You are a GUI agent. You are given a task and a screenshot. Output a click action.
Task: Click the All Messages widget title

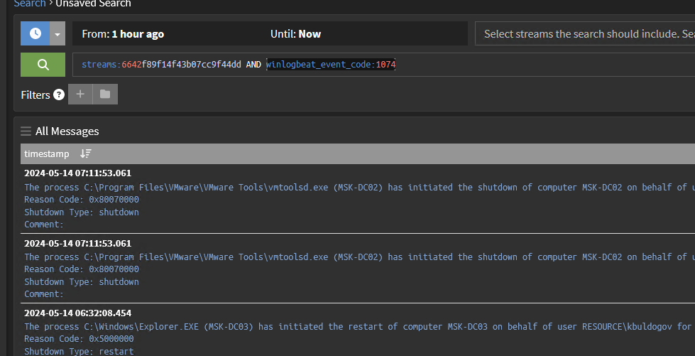point(67,131)
